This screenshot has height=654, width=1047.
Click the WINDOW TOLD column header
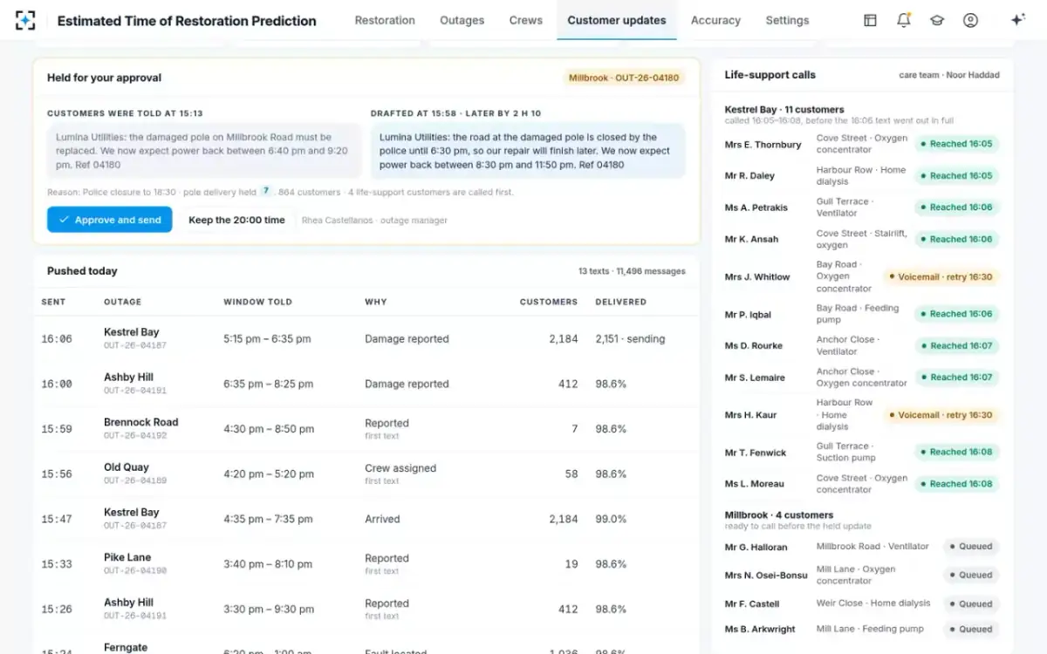pos(257,302)
